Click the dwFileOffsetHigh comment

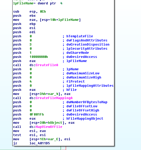83,110
